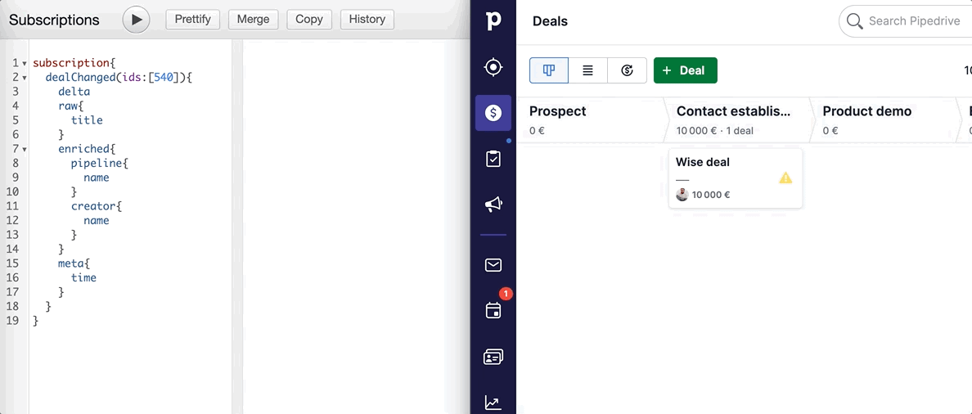Screen dimensions: 972x414
Task: Focus the Search Pipedrive field
Action: point(915,21)
